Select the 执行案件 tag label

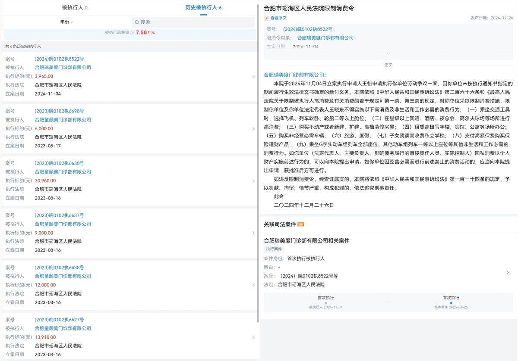[x=274, y=249]
